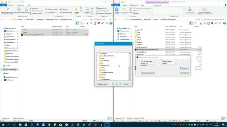Click the scissors icon in left window toolbar
Screen dimensions: 227x127
coord(87,23)
